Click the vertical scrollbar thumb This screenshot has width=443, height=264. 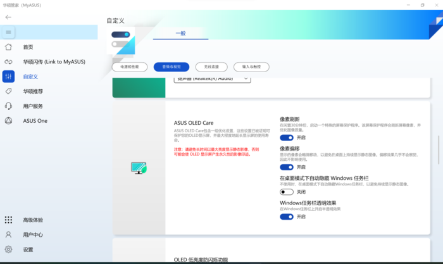[439, 150]
